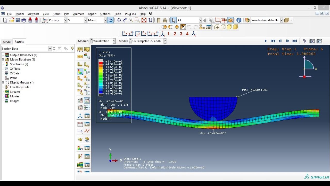Switch to the Results tab
The width and height of the screenshot is (330, 186).
[x=19, y=42]
